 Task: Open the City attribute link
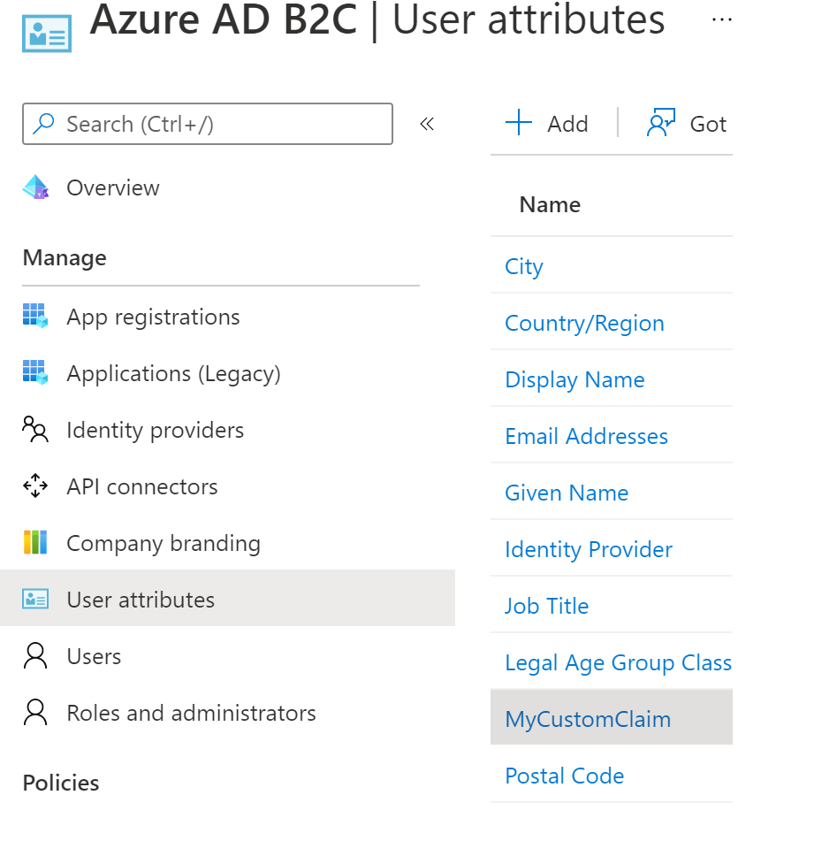coord(524,266)
